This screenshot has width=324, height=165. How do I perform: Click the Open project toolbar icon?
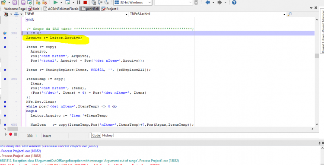coord(3,3)
